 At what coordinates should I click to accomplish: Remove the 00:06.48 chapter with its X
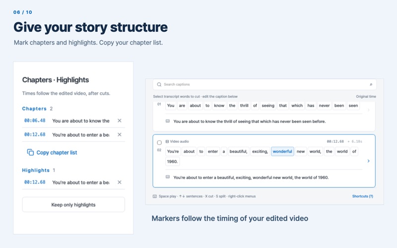point(120,121)
